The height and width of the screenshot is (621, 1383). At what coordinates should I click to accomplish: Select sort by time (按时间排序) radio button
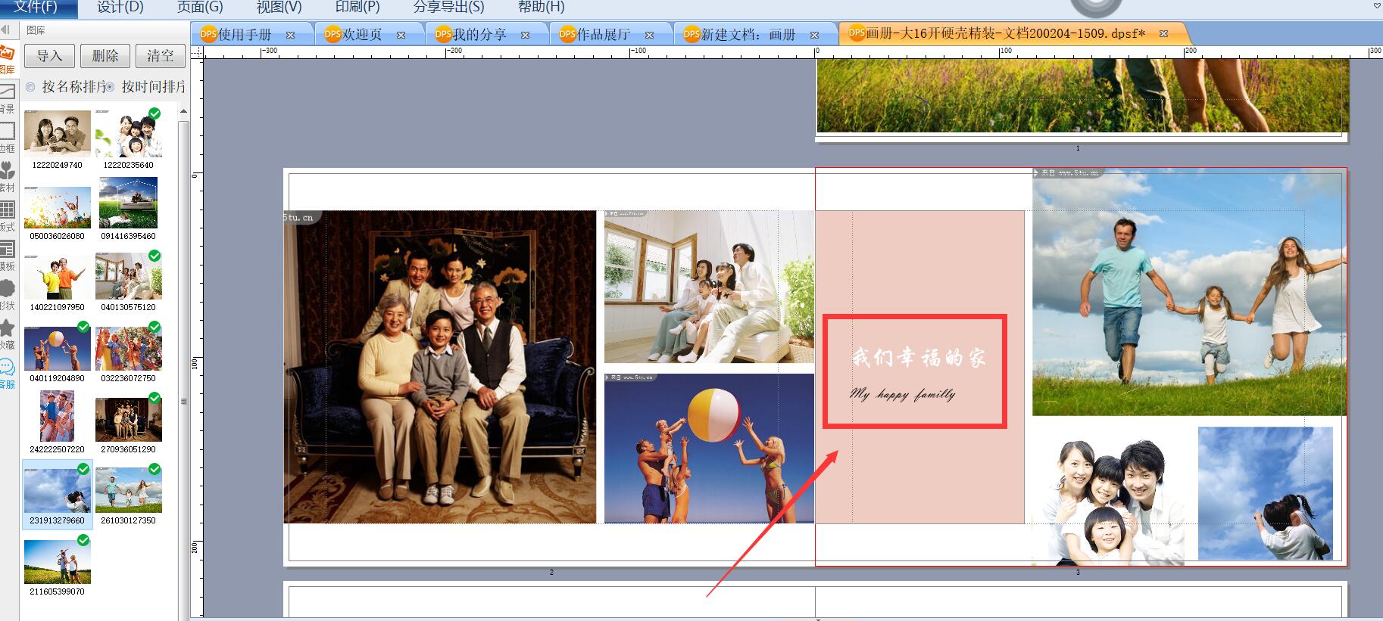click(x=110, y=87)
